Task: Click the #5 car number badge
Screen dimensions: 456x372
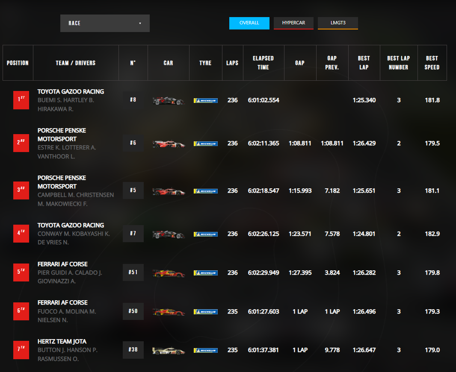Action: (133, 190)
